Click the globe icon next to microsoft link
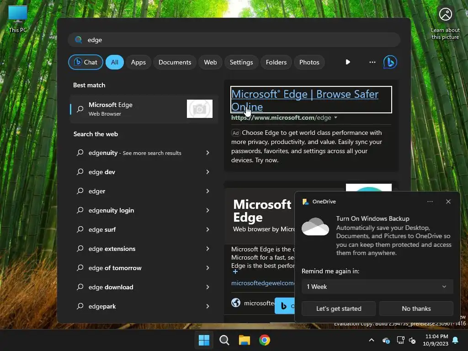Viewport: 468px width, 351px height. 236,303
